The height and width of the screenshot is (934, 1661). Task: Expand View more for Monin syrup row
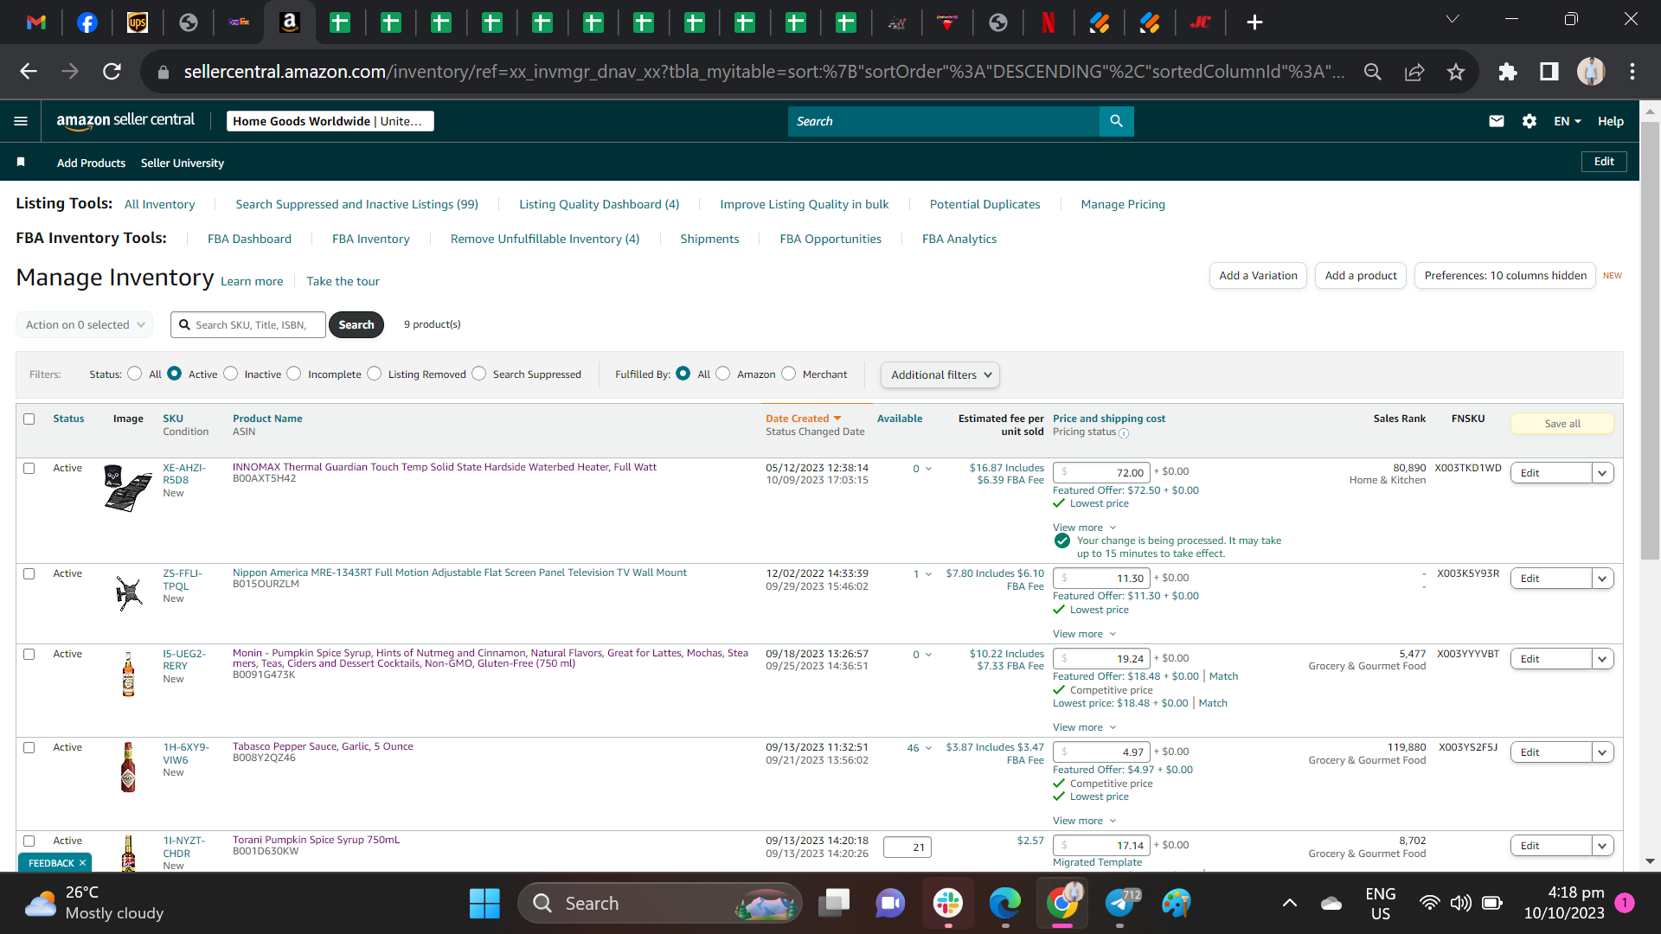[x=1084, y=727]
